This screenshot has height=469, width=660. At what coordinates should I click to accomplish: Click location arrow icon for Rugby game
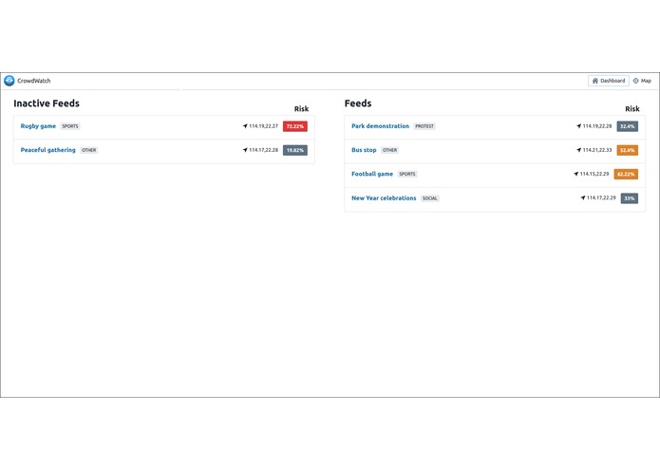245,126
